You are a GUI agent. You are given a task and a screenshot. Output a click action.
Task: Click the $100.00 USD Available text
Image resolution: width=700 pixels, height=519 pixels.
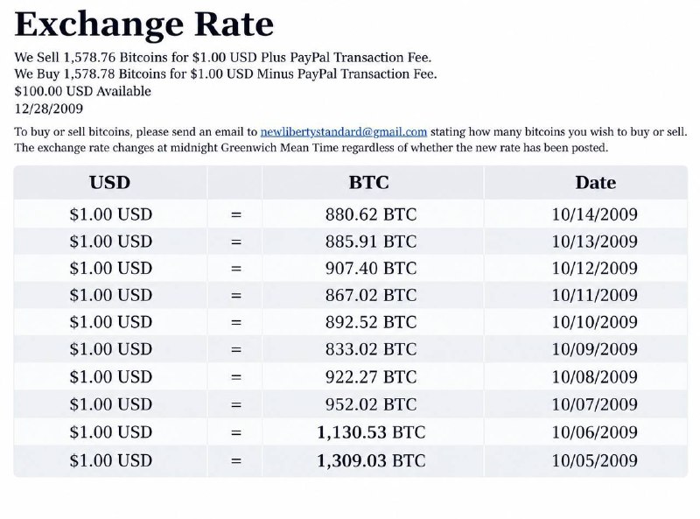(82, 91)
